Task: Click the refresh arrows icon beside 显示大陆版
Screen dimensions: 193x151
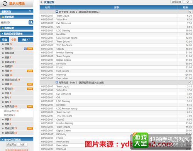Action: point(5,3)
